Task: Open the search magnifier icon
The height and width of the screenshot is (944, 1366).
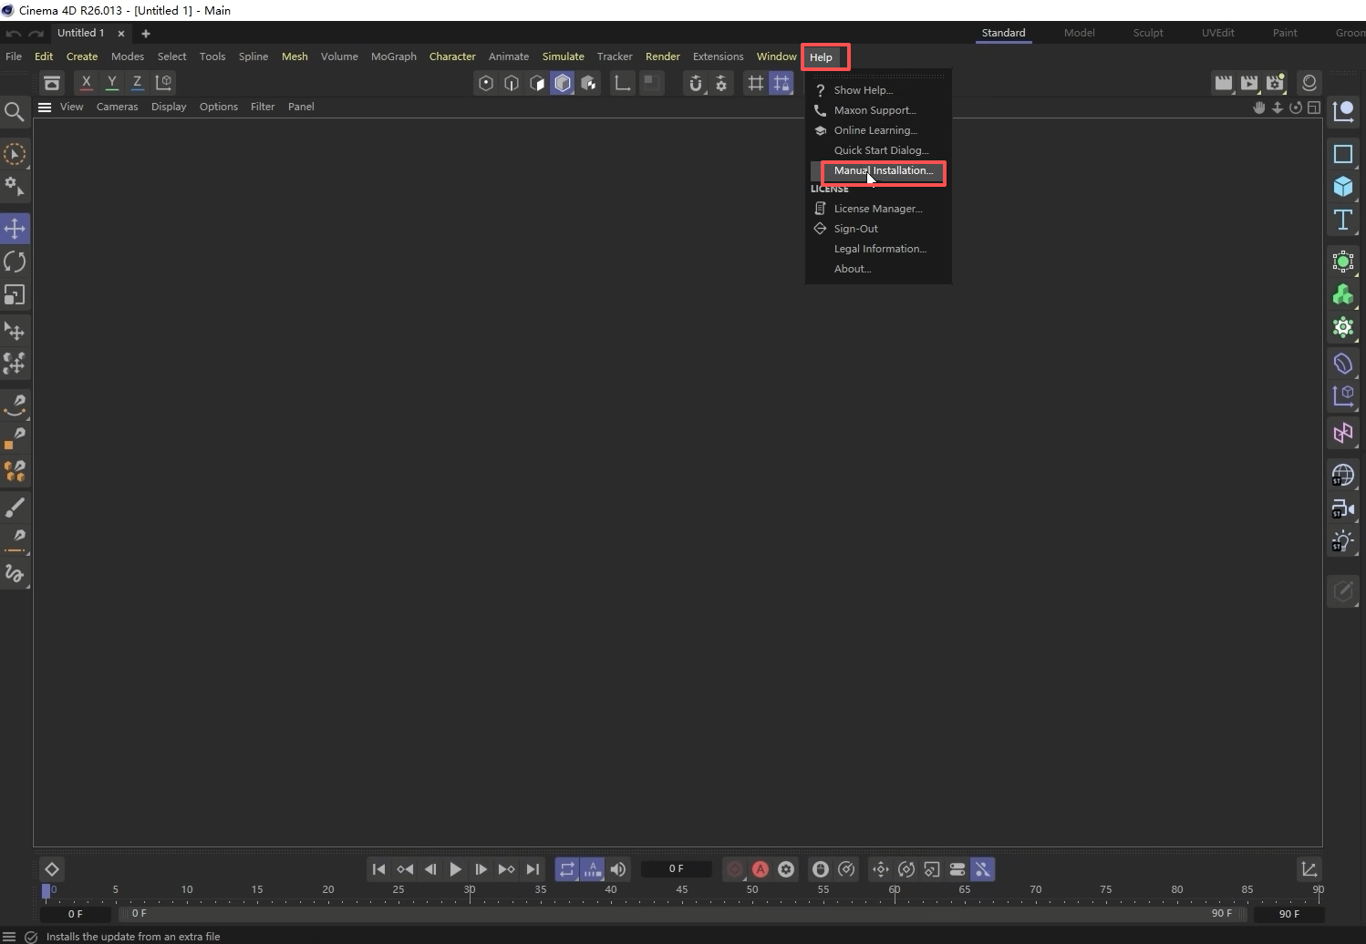Action: point(14,111)
